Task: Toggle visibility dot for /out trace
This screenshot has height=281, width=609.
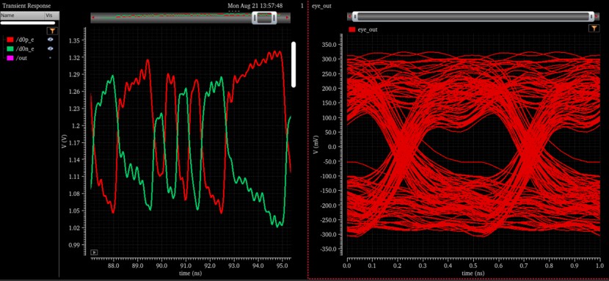Action: click(x=50, y=57)
